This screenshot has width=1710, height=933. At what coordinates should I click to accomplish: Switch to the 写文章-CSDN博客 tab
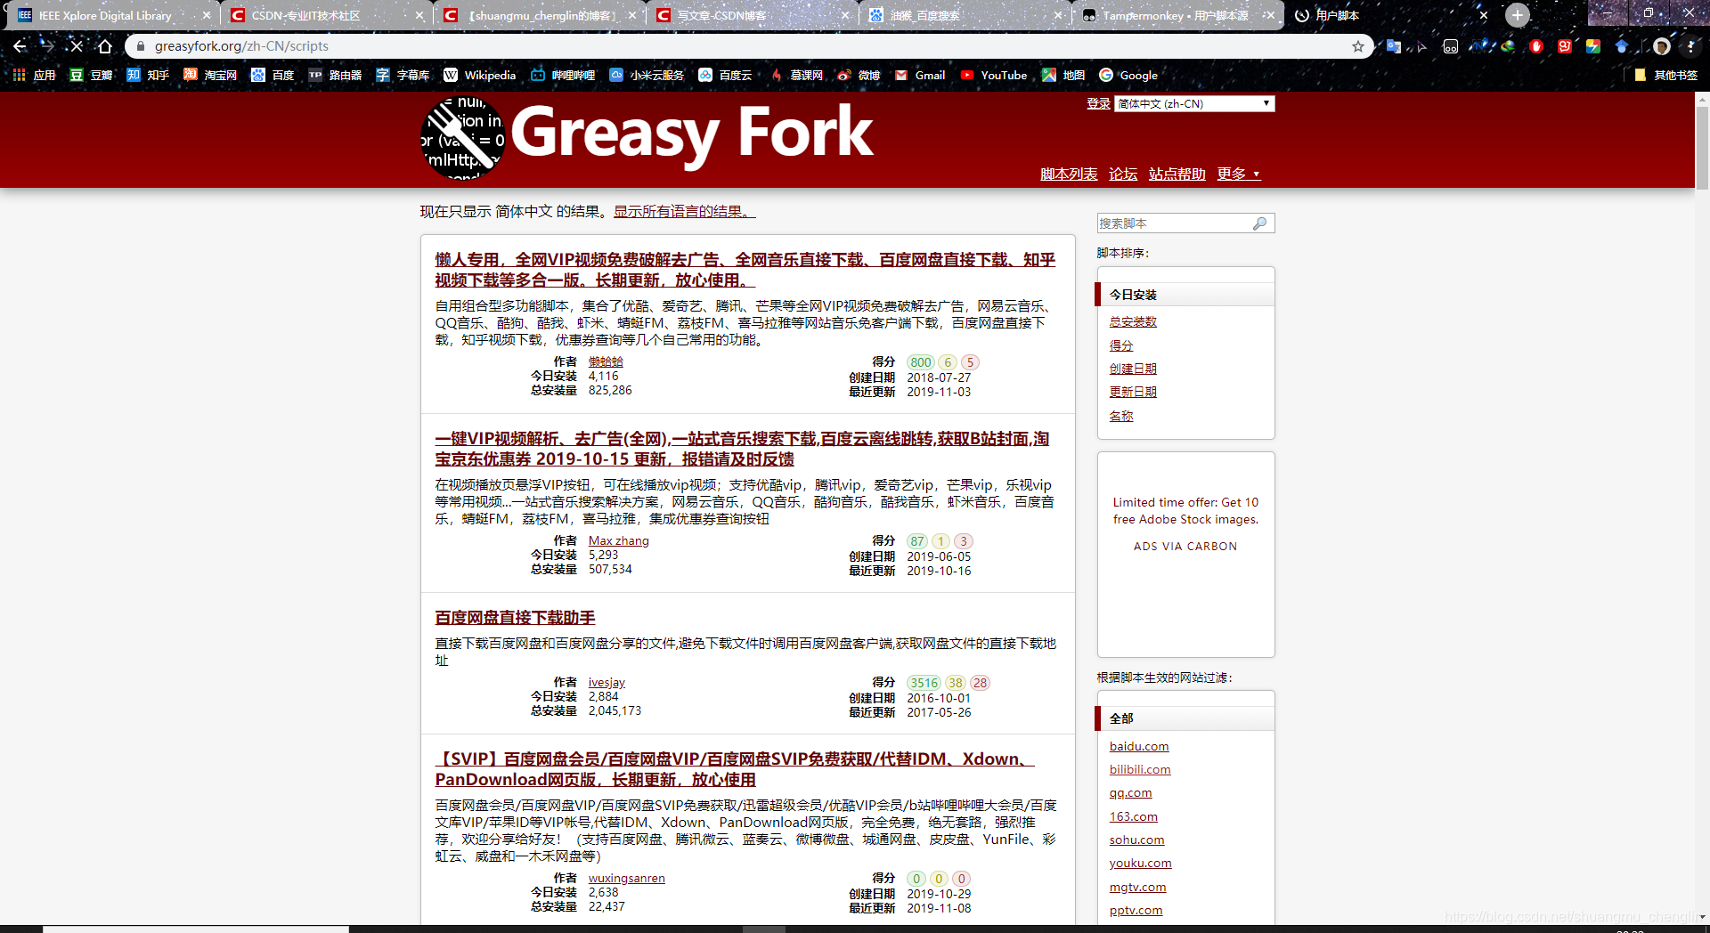point(721,15)
